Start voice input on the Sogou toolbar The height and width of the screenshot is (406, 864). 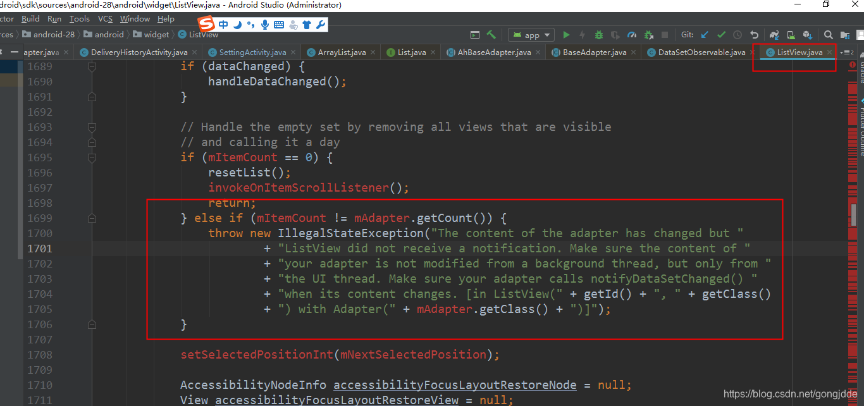(x=264, y=26)
